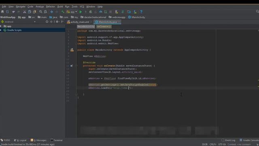Open the Gradle Console
Image resolution: width=259 pixels, height=146 pixels.
pyautogui.click(x=249, y=140)
